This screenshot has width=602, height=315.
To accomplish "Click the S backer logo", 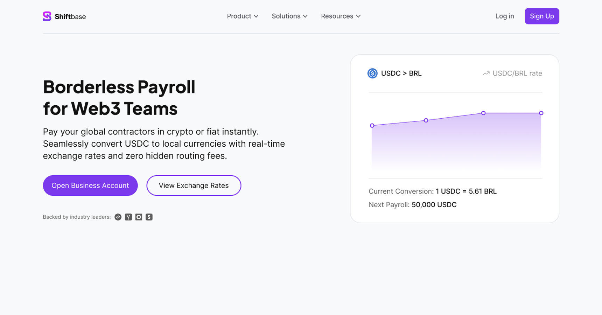I will pos(149,217).
